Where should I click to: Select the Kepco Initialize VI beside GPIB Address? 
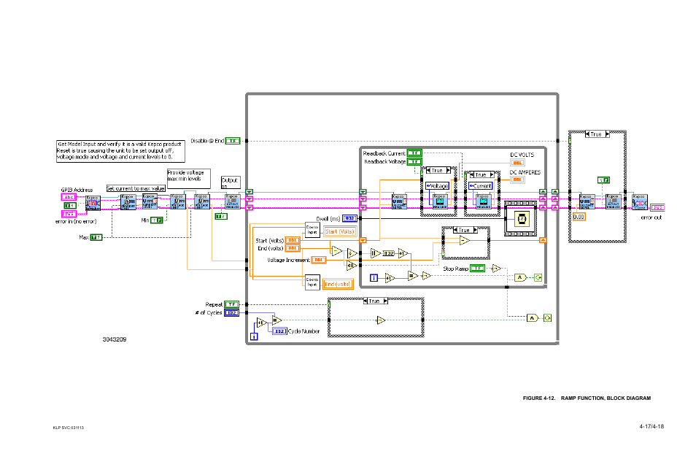click(x=93, y=203)
